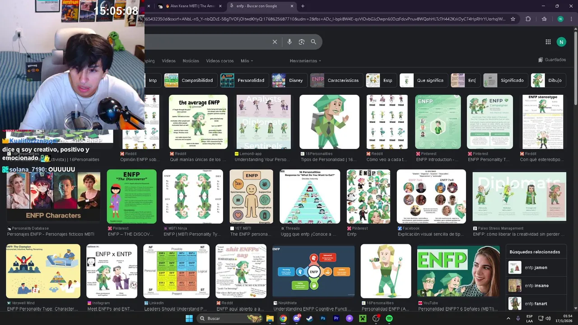Expand the Más filter dropdown
This screenshot has height=325, width=578.
click(247, 61)
